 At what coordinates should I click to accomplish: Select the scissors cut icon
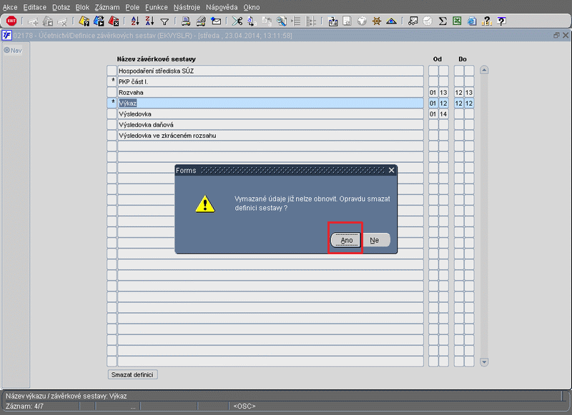237,21
